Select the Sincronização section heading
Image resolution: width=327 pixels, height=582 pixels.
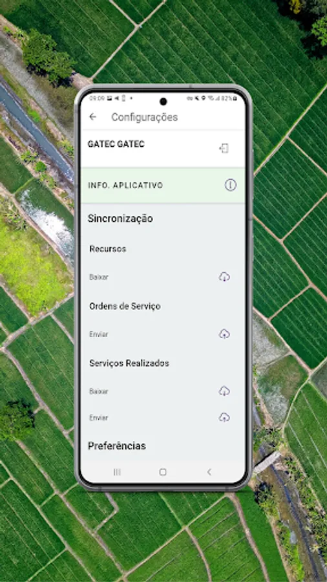tap(120, 219)
